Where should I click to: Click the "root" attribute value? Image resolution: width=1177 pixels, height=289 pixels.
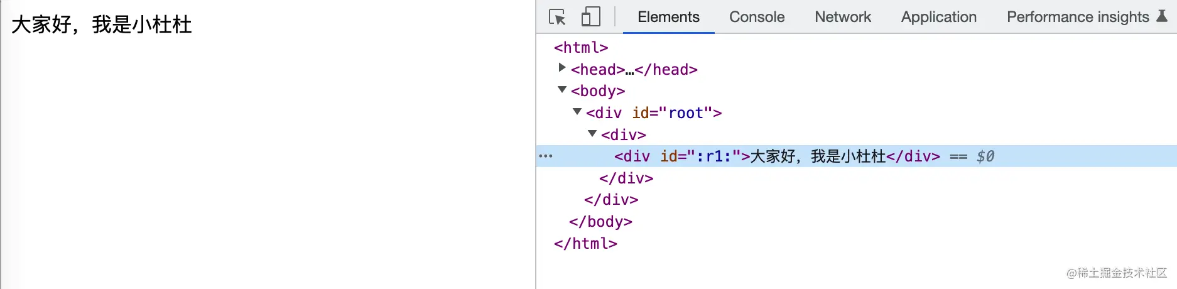coord(686,113)
